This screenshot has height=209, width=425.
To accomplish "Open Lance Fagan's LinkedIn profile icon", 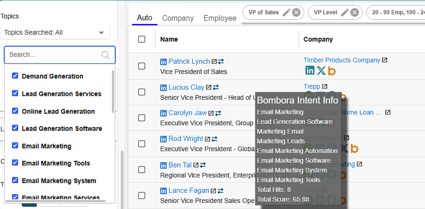I will (x=163, y=191).
